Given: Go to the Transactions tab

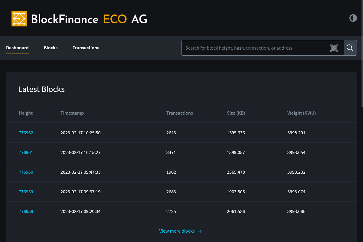Looking at the screenshot, I should point(86,48).
